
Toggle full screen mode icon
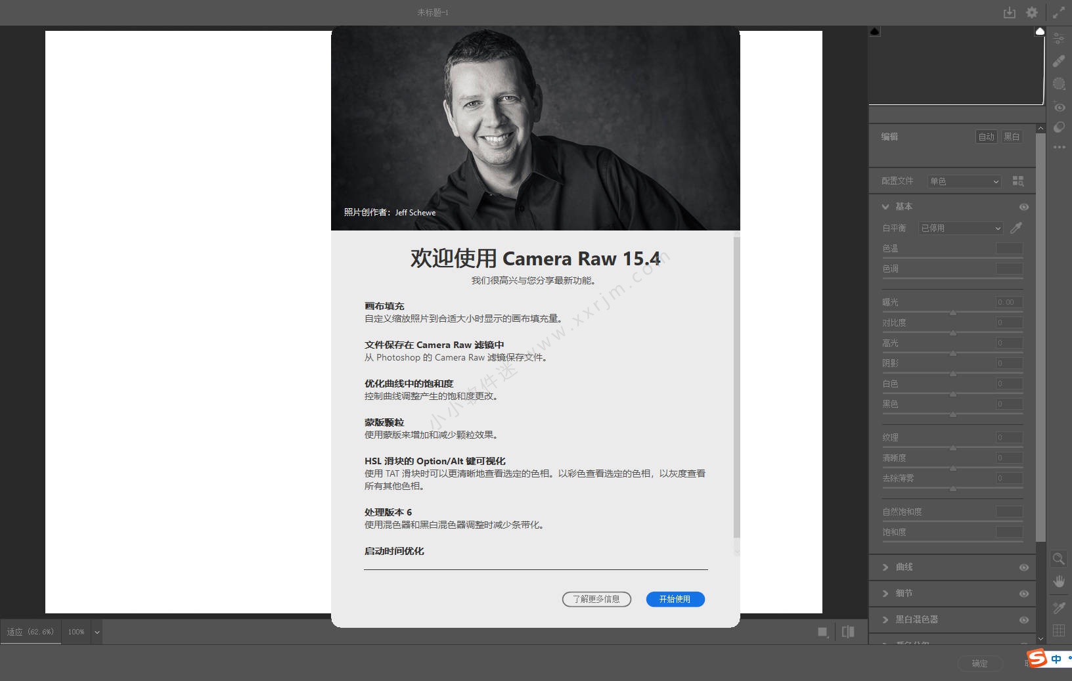[1059, 12]
